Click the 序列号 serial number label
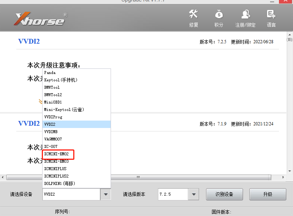This screenshot has width=293, height=216. [x=63, y=212]
